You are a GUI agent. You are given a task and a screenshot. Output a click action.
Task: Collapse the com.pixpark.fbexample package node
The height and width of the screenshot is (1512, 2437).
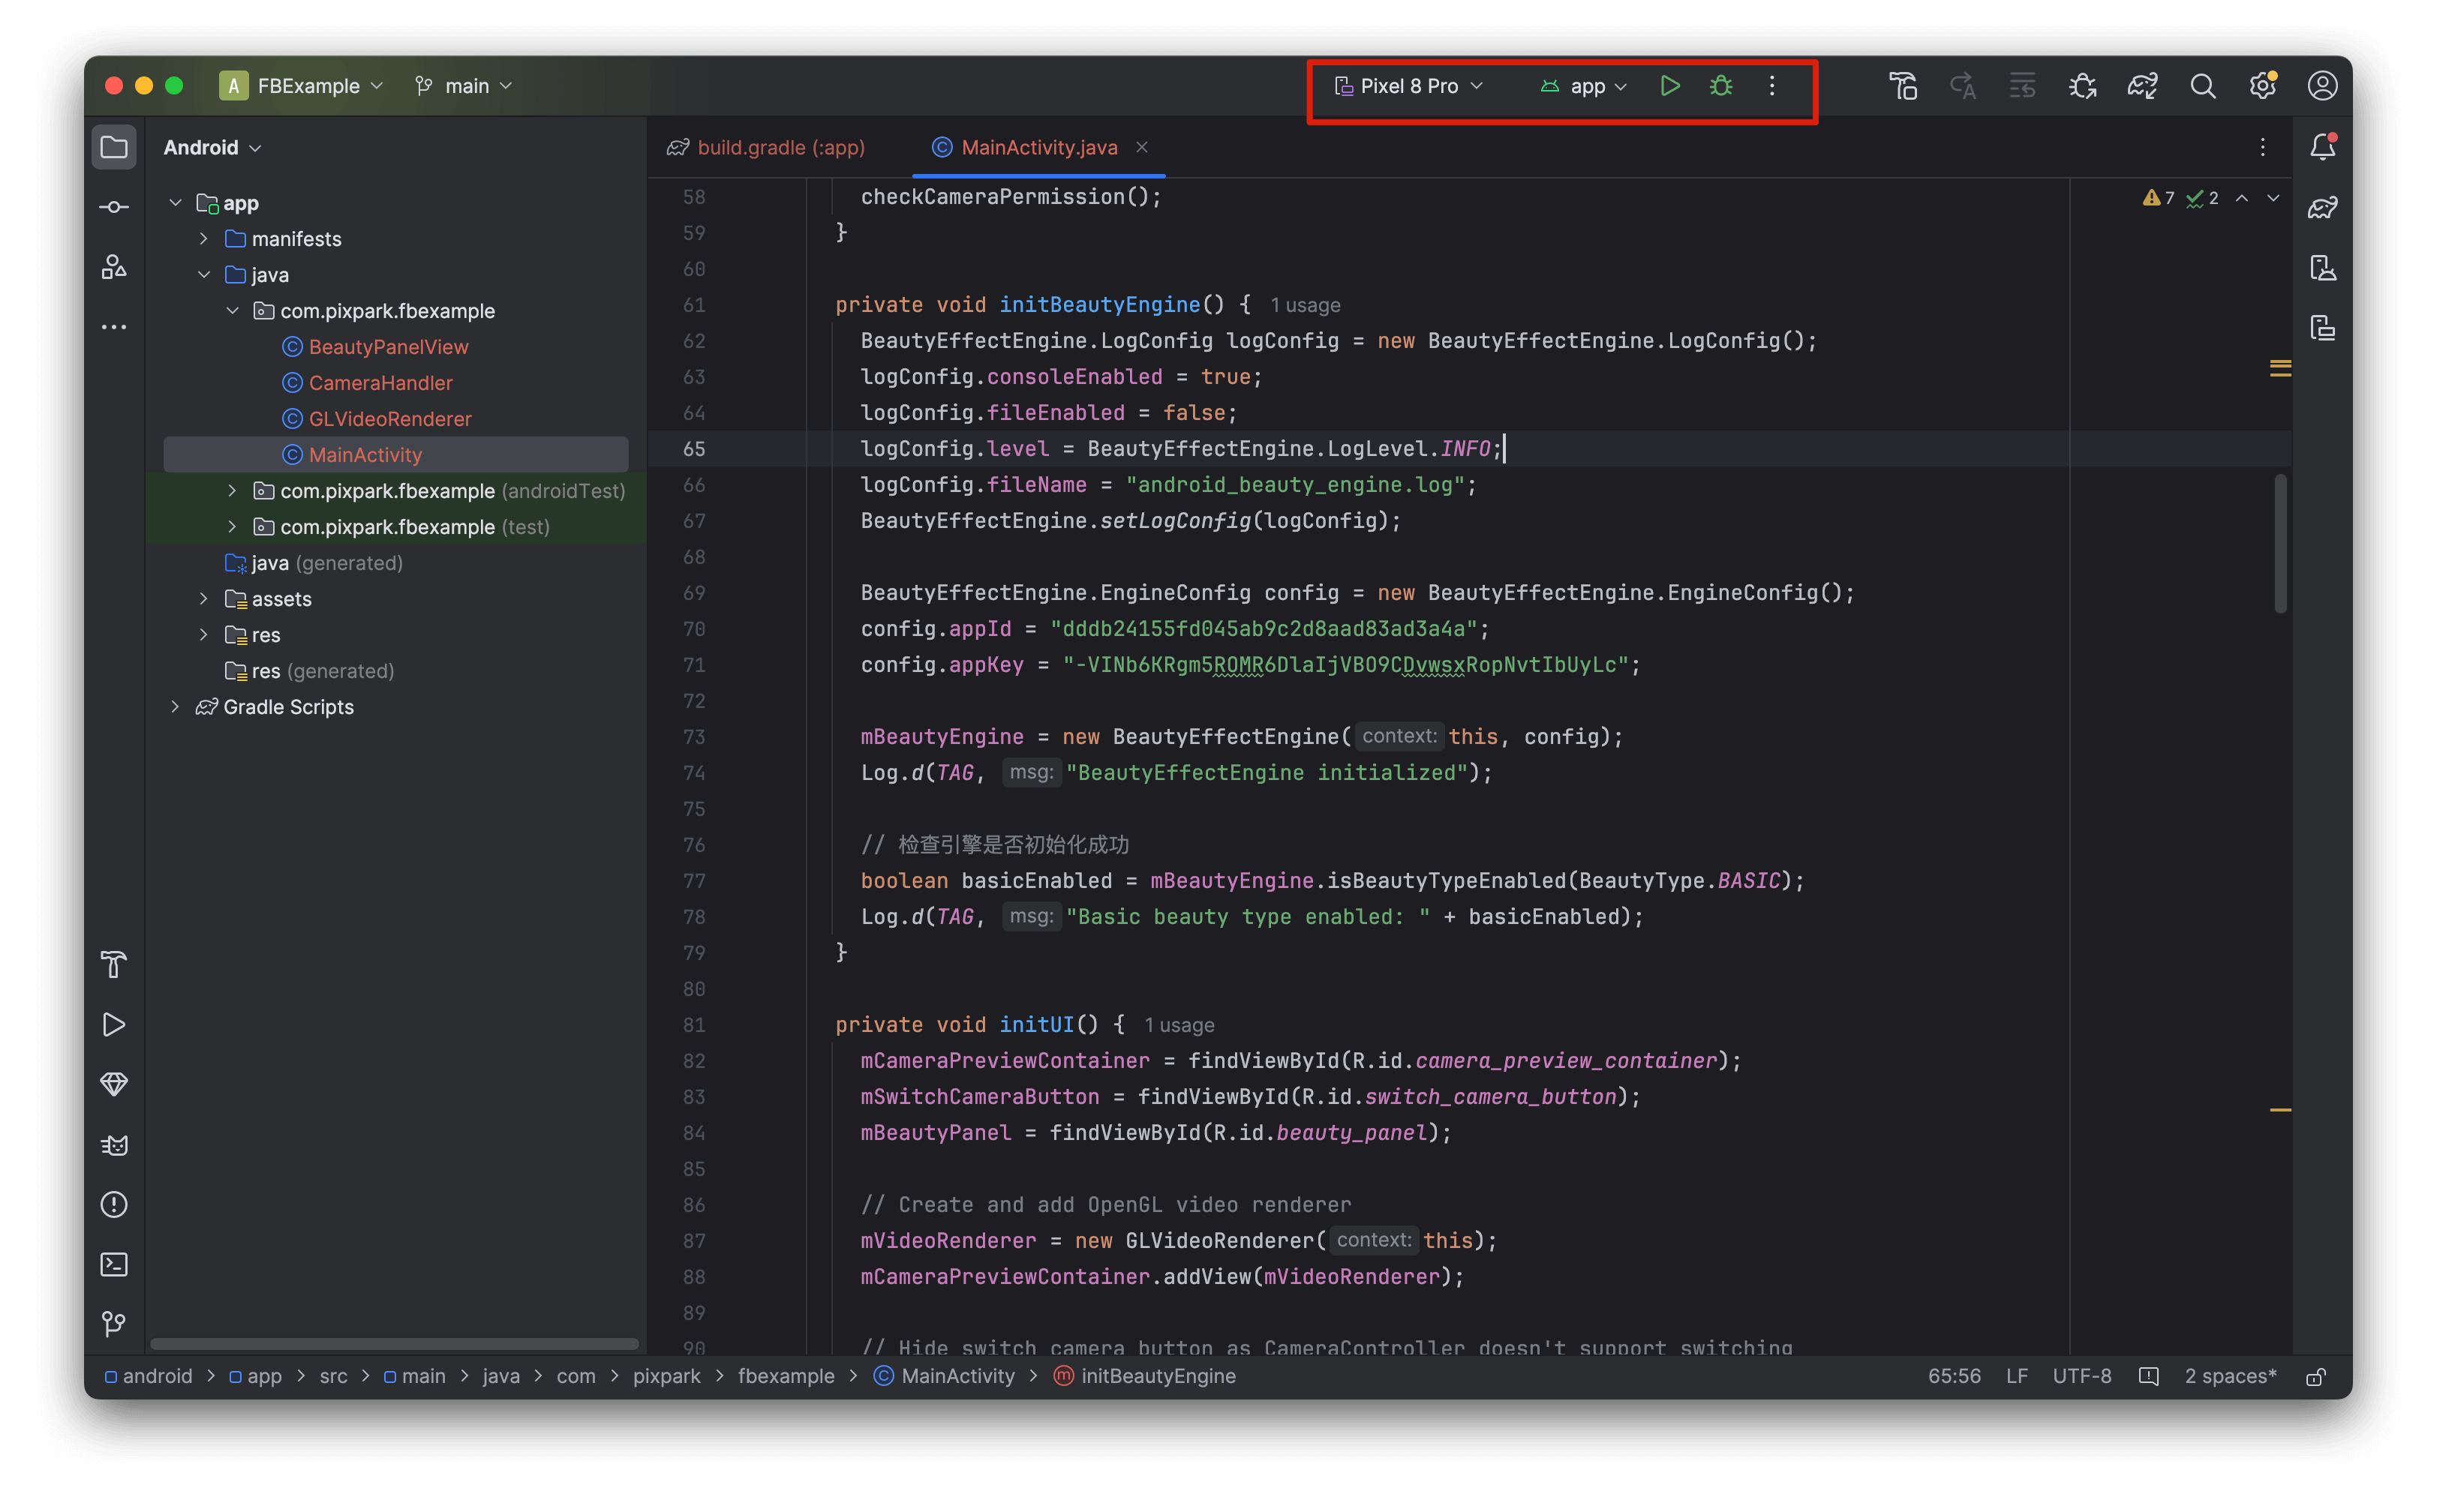coord(233,310)
